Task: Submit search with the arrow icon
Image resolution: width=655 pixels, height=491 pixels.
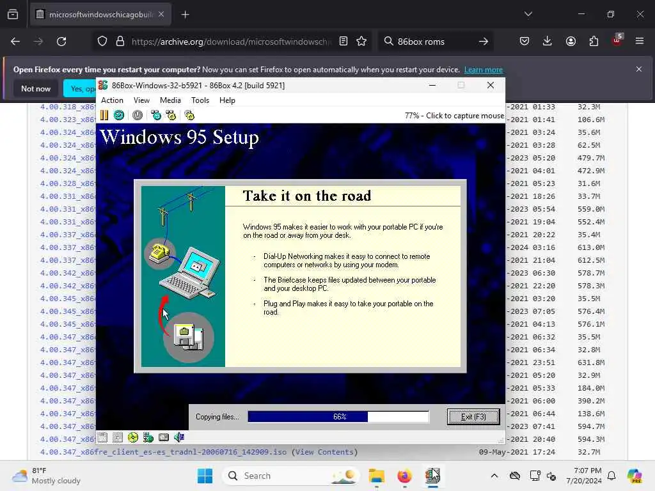Action: [x=484, y=42]
